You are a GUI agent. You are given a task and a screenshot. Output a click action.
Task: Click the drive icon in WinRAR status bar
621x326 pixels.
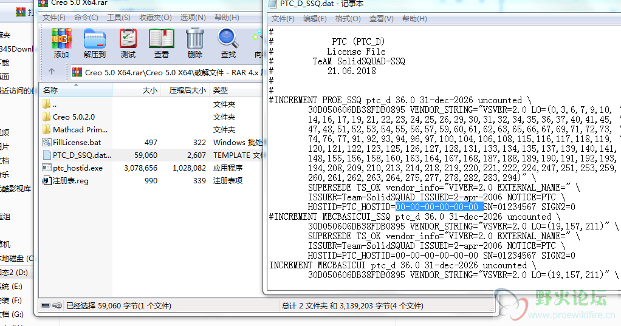[46, 305]
